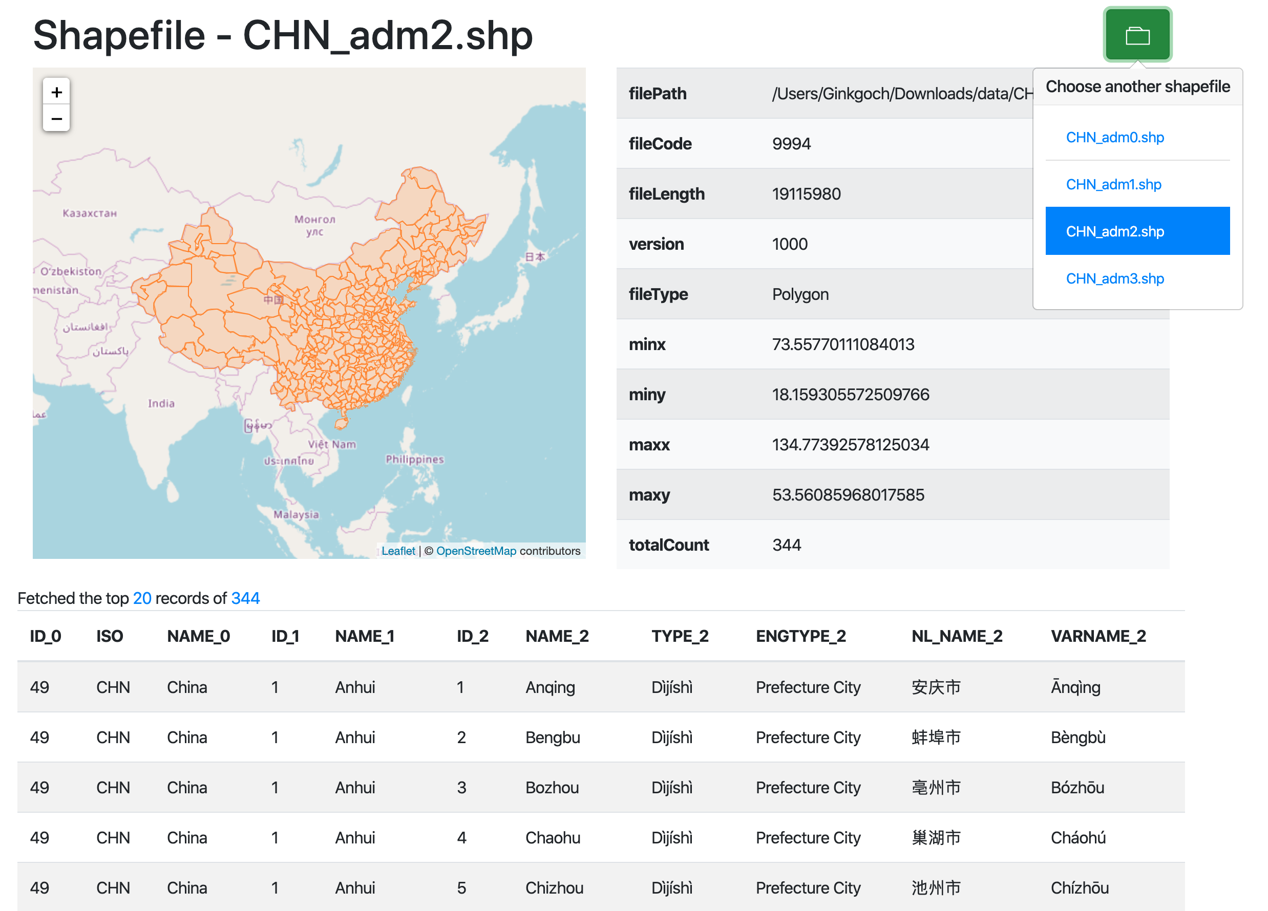Click the '344' total records link
This screenshot has height=911, width=1268.
click(245, 598)
